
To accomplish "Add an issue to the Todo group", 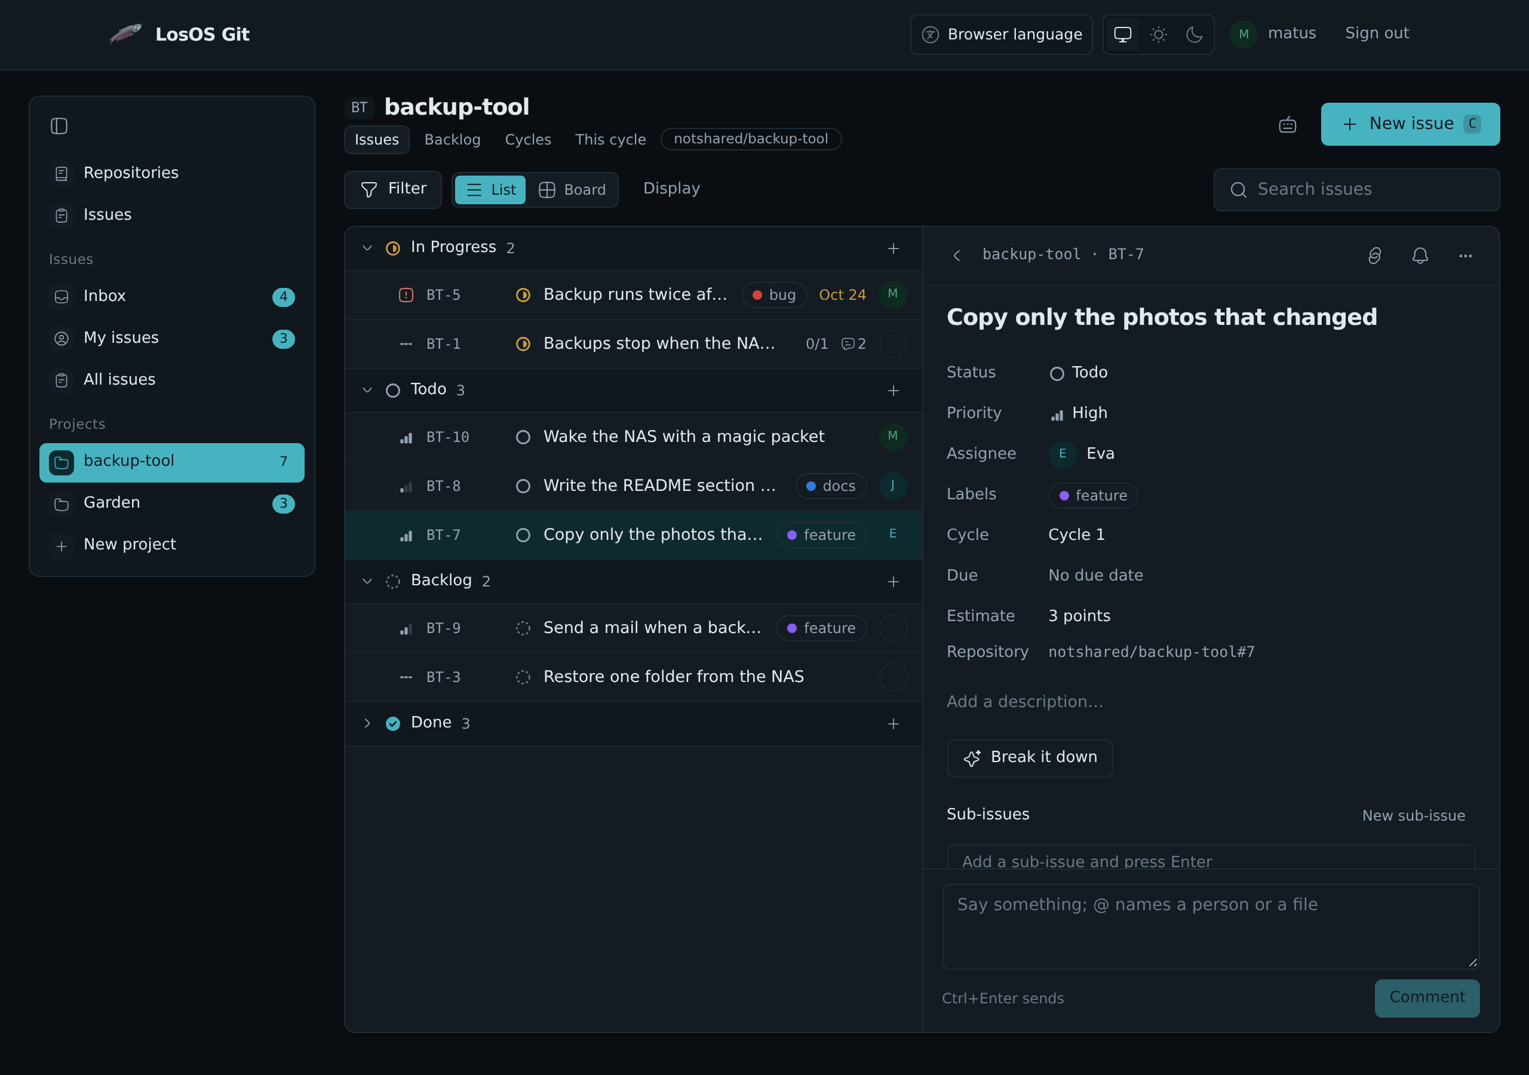I will pos(893,391).
